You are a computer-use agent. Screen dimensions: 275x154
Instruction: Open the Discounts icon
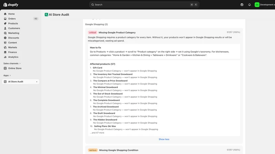(5, 38)
